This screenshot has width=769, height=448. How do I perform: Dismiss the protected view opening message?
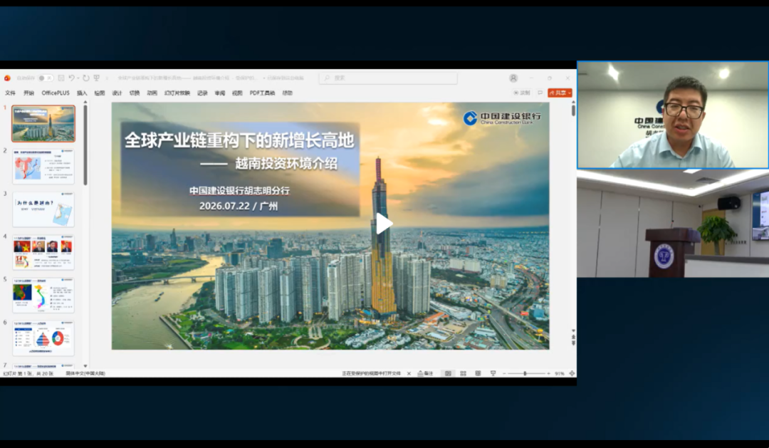(409, 373)
